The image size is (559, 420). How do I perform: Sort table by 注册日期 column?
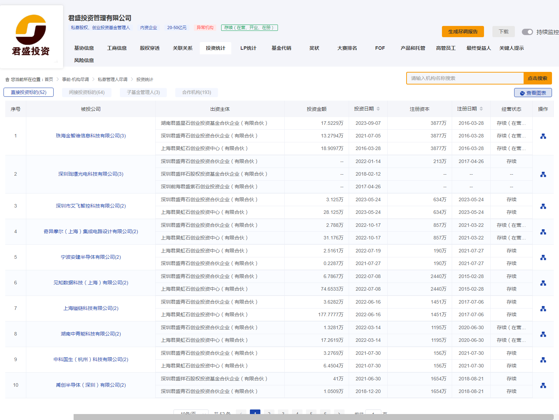click(x=481, y=109)
